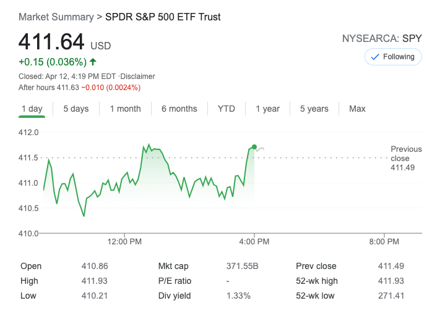Image resolution: width=440 pixels, height=311 pixels.
Task: View the 1 year chart tab
Action: point(267,109)
